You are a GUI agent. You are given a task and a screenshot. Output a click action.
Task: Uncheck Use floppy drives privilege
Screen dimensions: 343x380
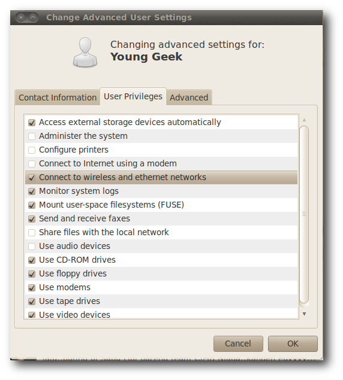[32, 274]
